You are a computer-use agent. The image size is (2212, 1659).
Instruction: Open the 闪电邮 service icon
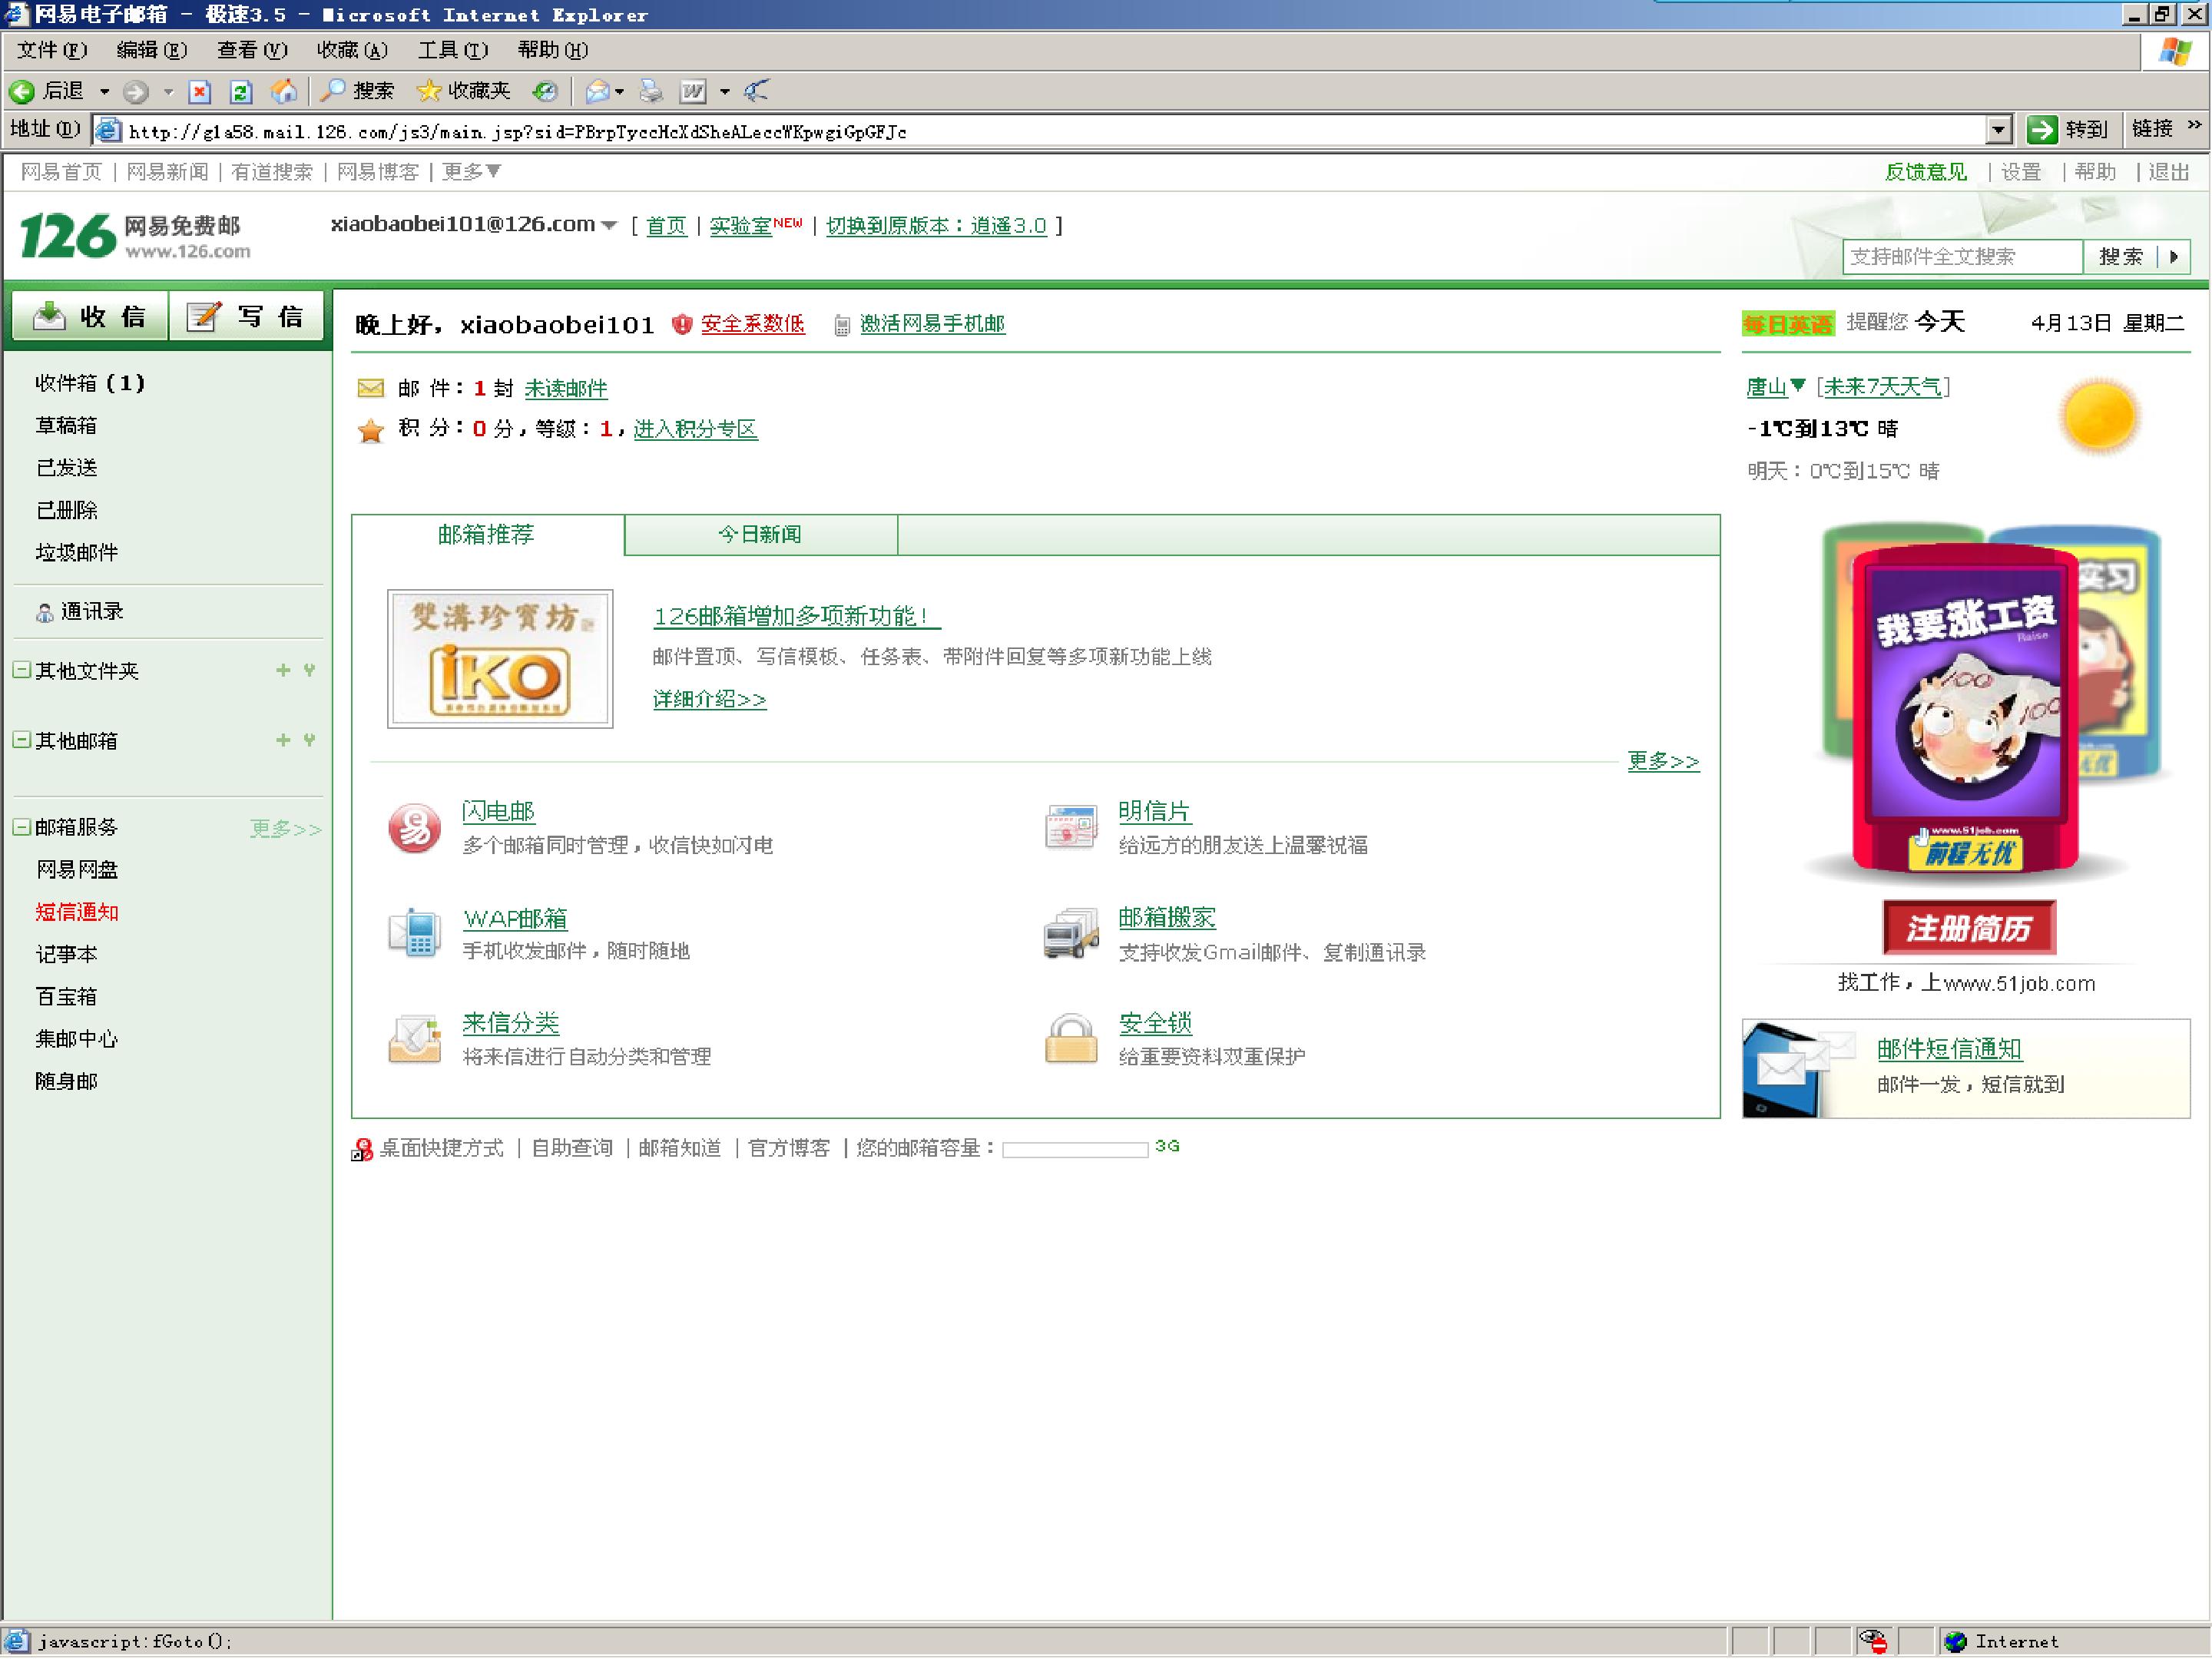414,828
